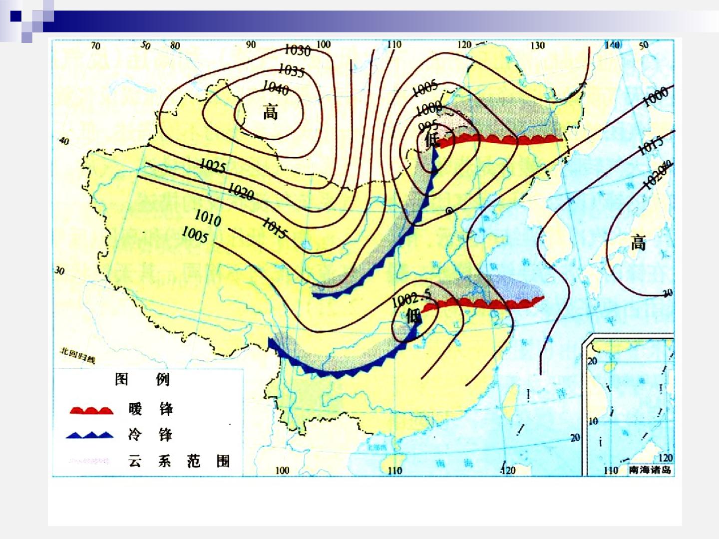Click the 高 label inside the 1040 isobar

tap(270, 112)
